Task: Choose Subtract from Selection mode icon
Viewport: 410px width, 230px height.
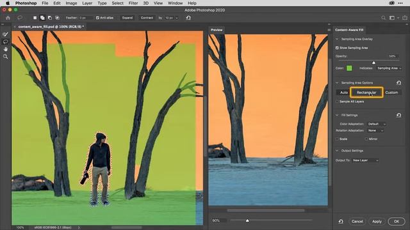Action: pos(50,18)
